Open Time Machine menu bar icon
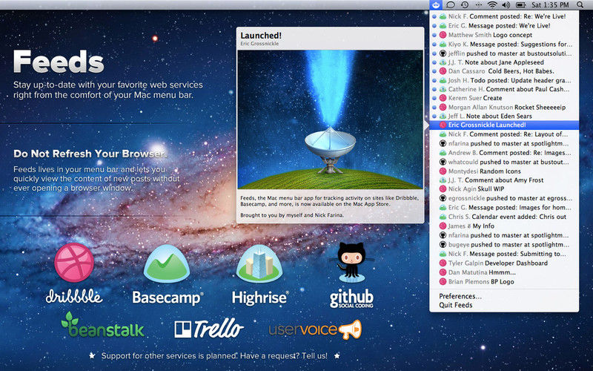The width and height of the screenshot is (593, 371). tap(465, 5)
